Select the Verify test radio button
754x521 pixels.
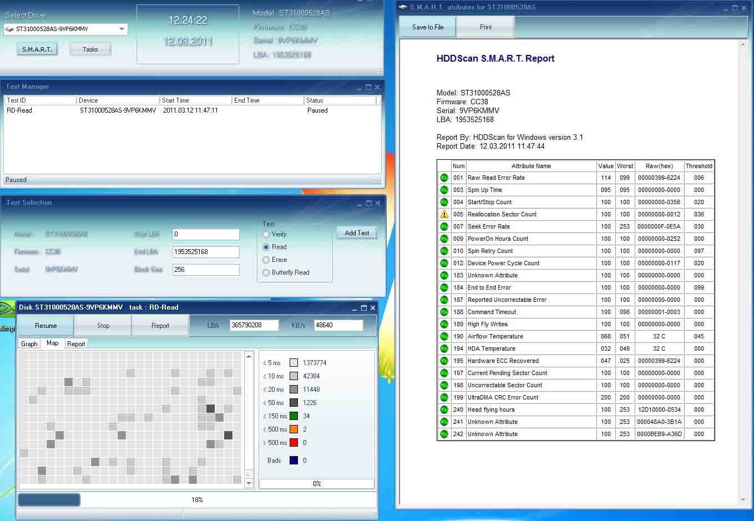pos(266,234)
